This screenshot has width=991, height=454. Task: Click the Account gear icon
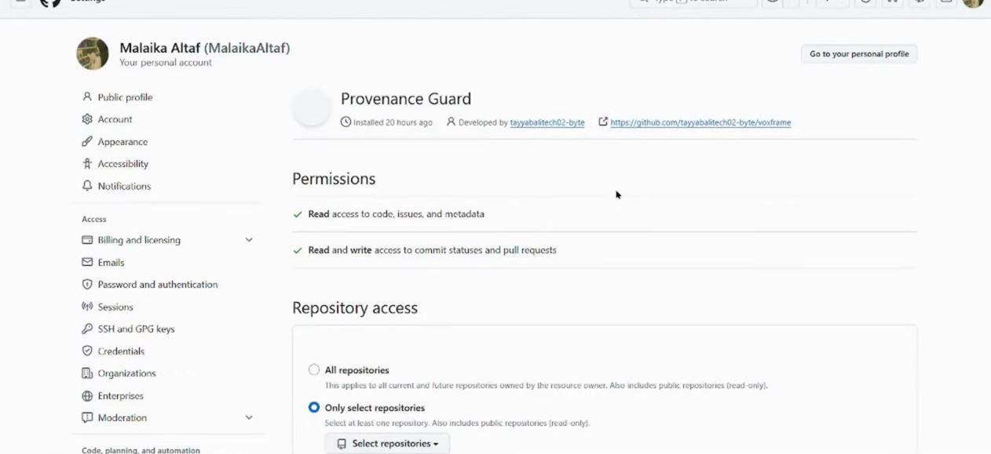(x=87, y=119)
